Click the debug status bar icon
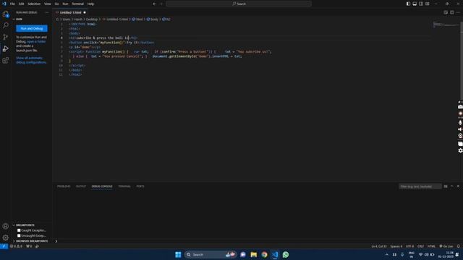Screen dimensions: 463x260 [37, 246]
